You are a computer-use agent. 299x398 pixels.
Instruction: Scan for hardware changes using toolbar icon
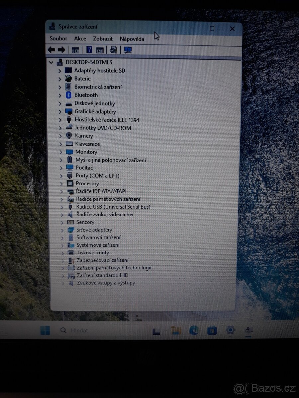[128, 50]
